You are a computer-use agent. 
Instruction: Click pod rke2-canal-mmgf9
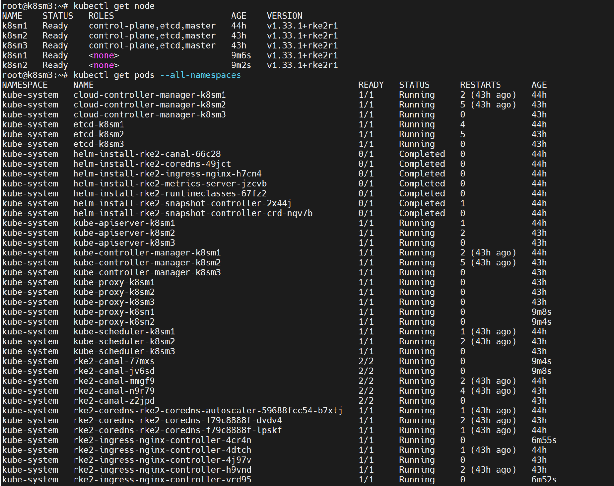114,381
